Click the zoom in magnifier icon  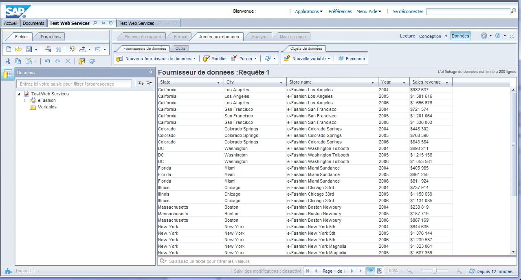pyautogui.click(x=459, y=271)
